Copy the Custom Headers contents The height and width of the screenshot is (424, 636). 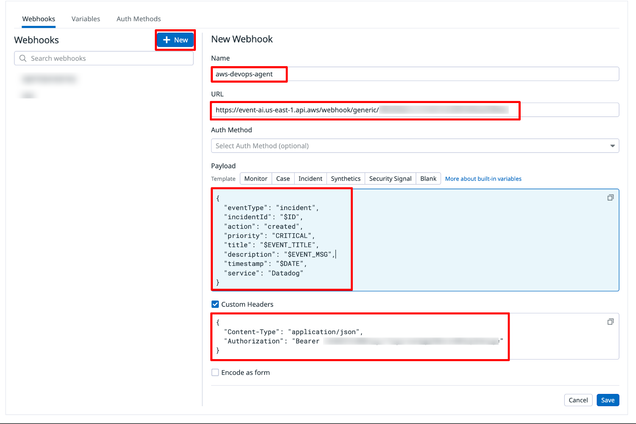pos(611,322)
